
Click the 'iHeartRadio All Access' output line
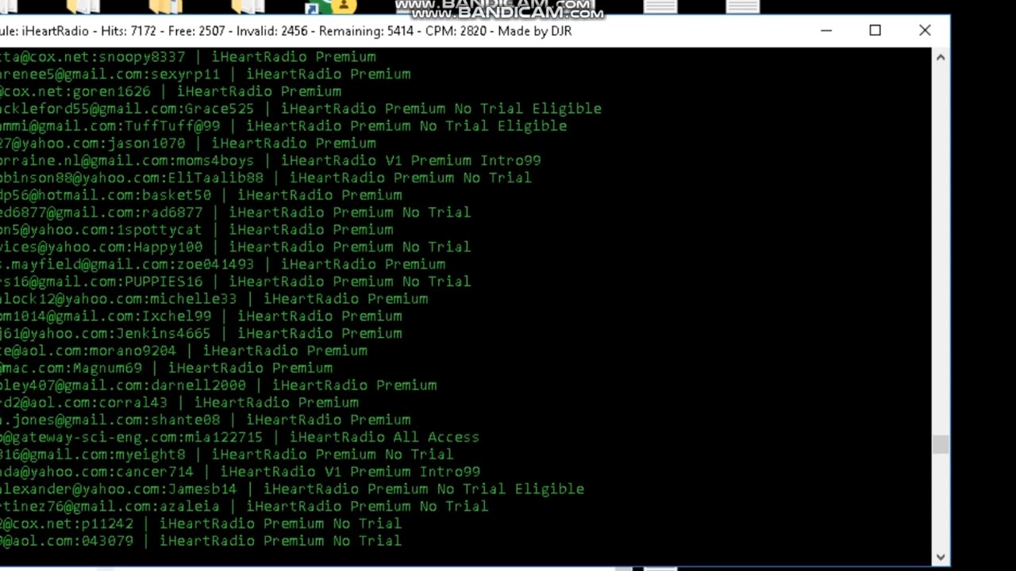(x=239, y=437)
